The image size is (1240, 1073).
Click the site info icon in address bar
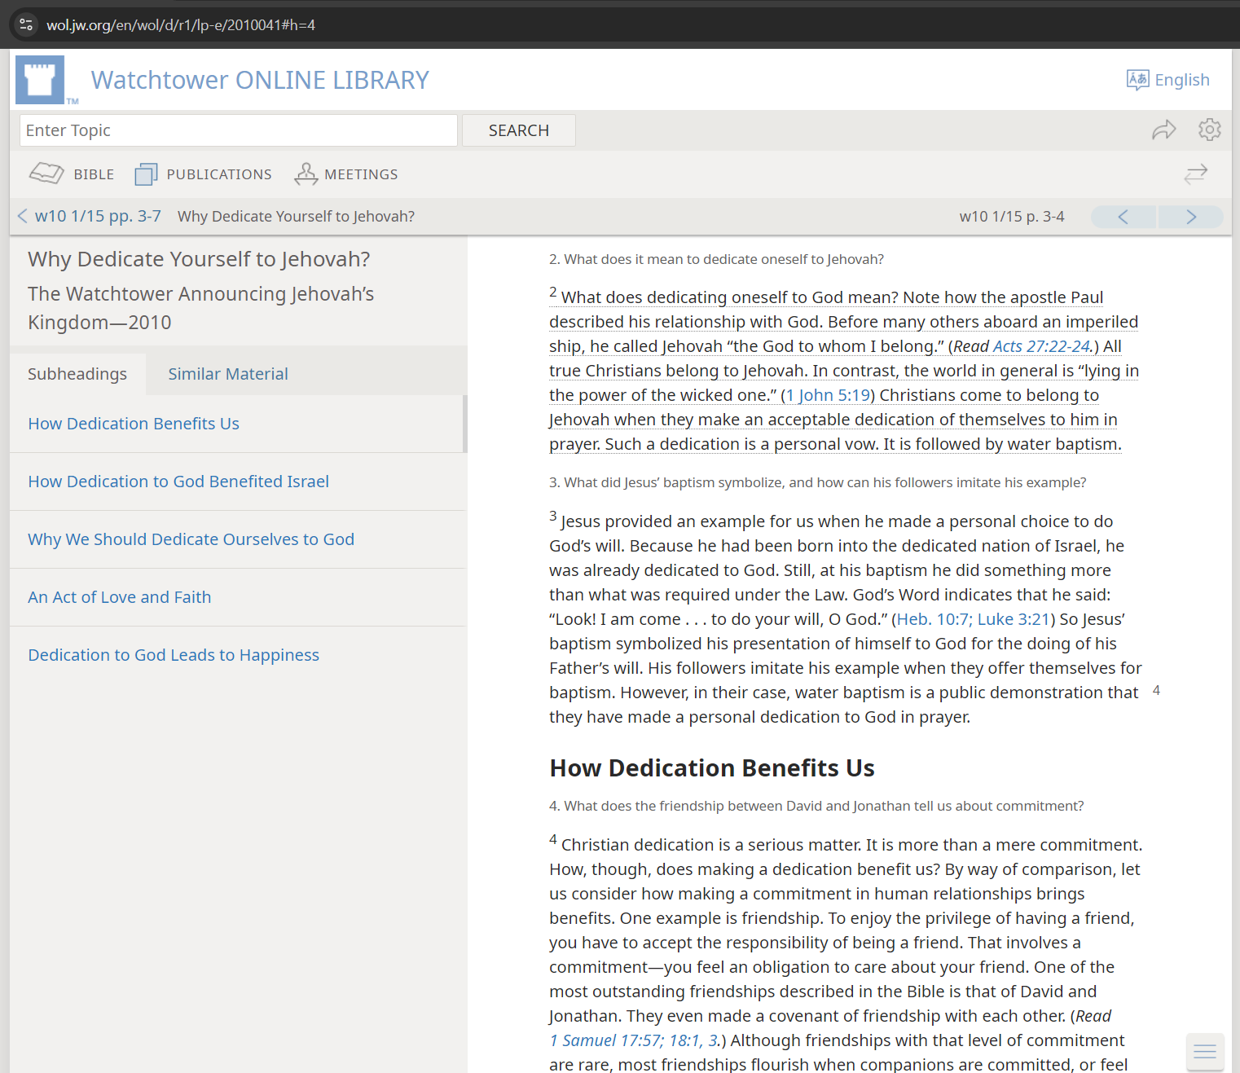[x=26, y=24]
